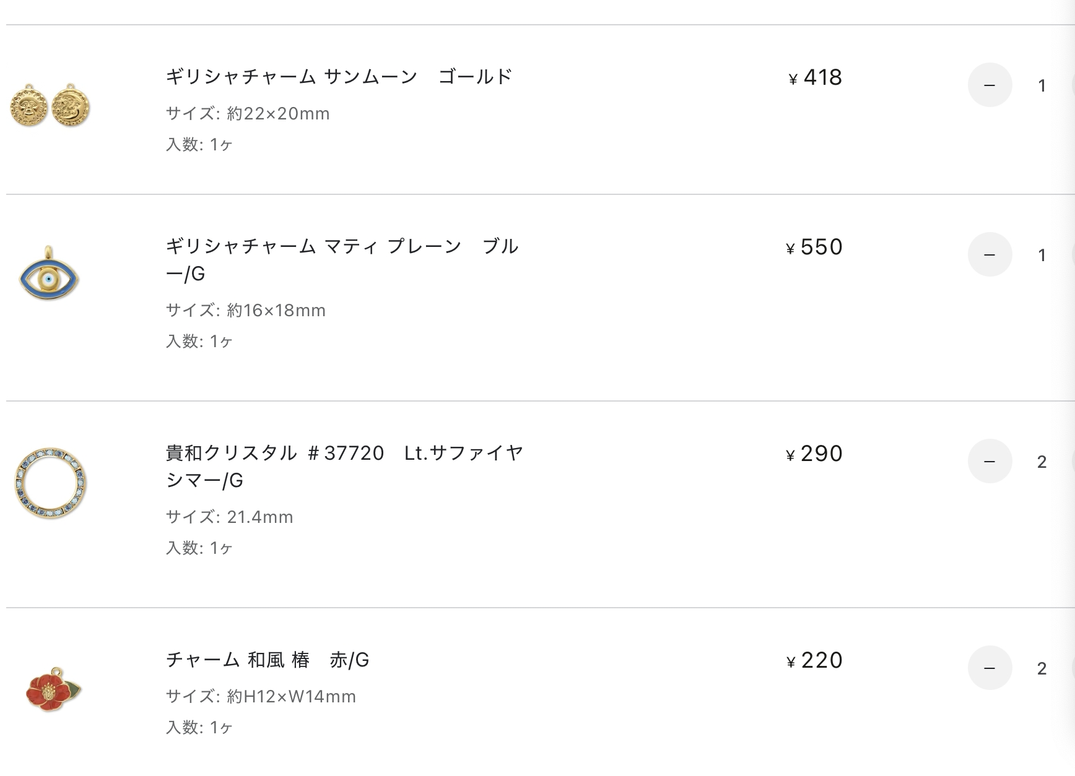Click the ¥290 price
The width and height of the screenshot is (1075, 776).
point(814,454)
